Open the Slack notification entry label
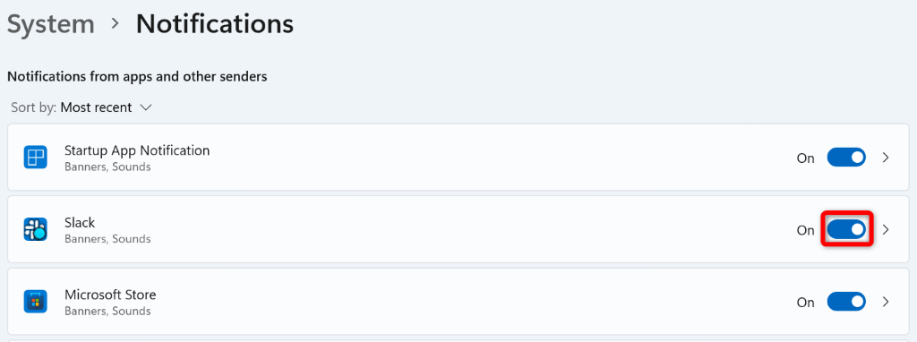 80,222
